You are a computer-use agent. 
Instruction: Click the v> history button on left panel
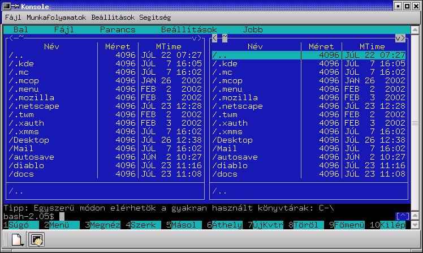pyautogui.click(x=197, y=38)
